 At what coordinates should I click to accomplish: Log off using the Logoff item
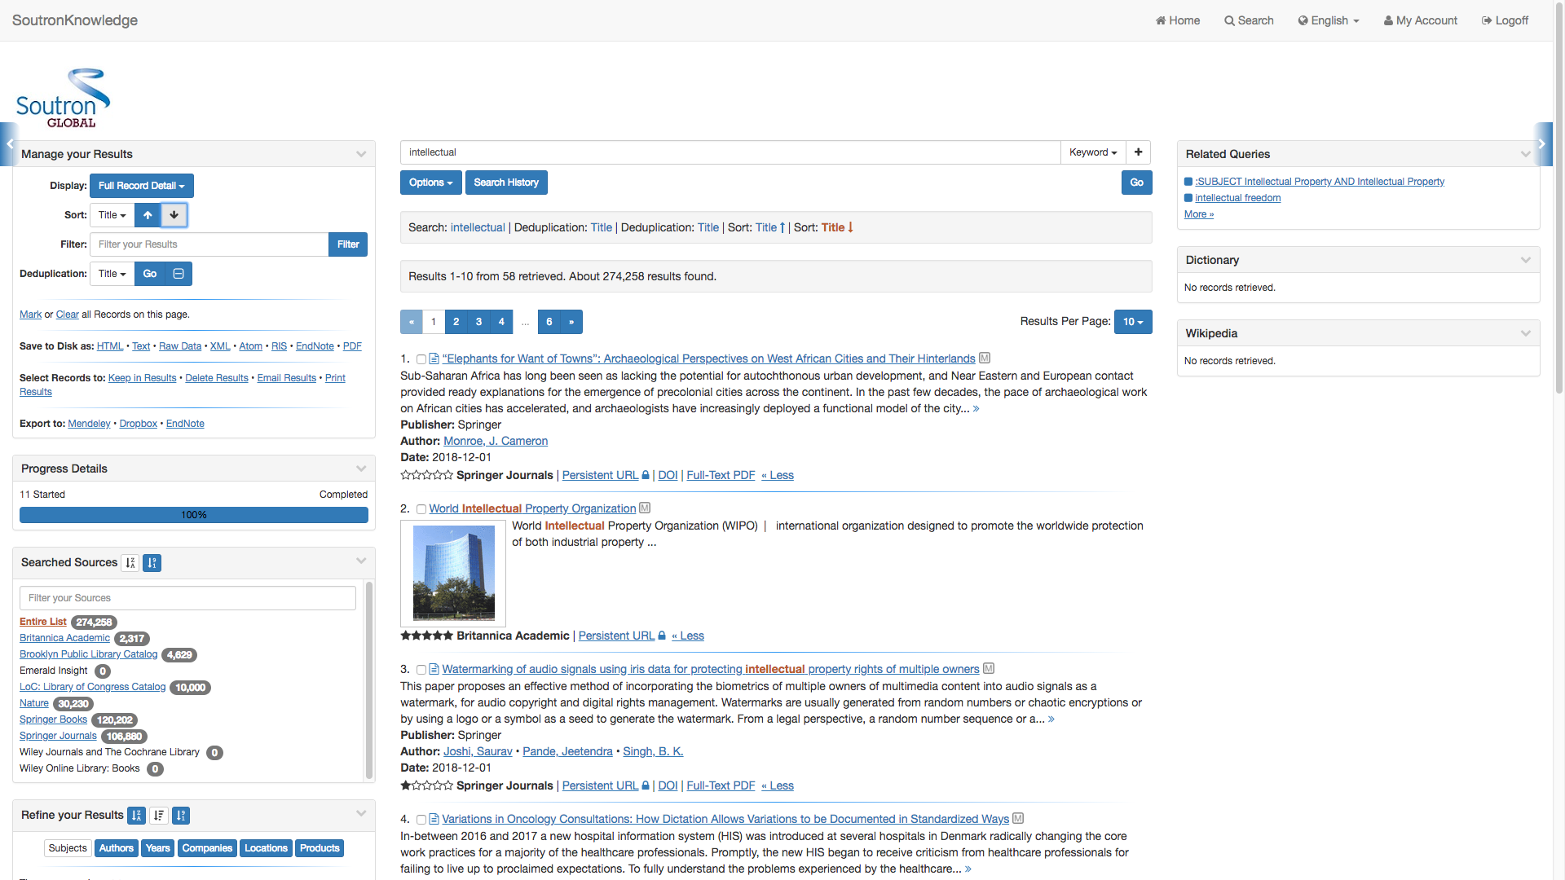click(x=1505, y=20)
